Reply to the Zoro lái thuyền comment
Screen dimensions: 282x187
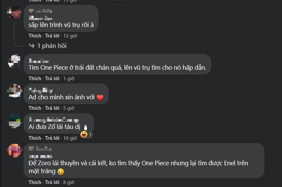click(x=52, y=183)
